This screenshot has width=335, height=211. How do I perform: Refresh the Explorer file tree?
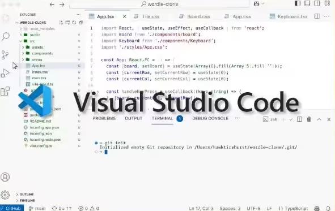point(74,23)
